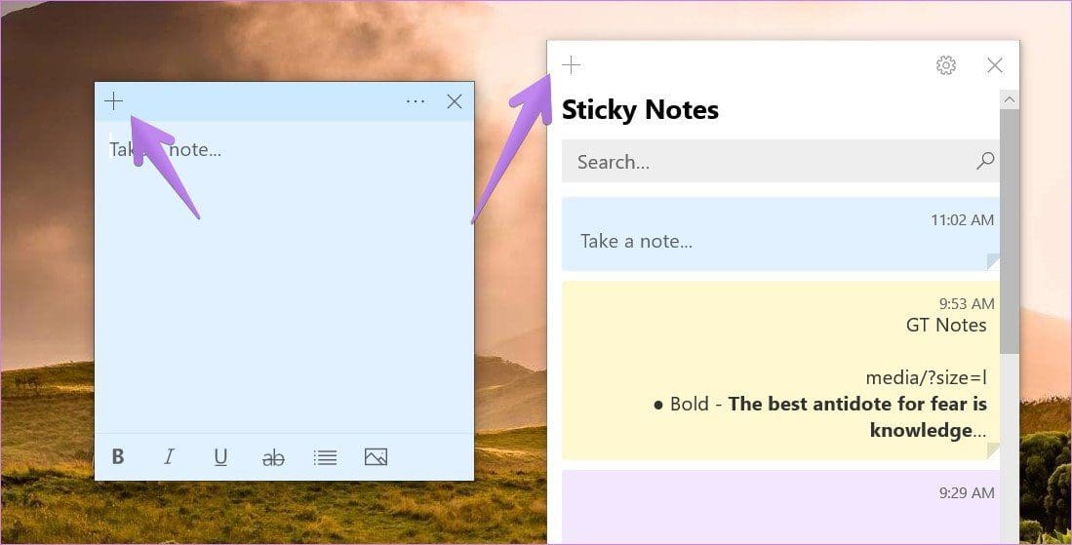Image resolution: width=1072 pixels, height=545 pixels.
Task: Open the blue note from 11:02 AM
Action: (780, 234)
